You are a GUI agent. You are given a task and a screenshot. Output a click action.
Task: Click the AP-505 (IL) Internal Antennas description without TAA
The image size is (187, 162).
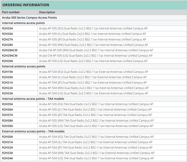(92, 34)
